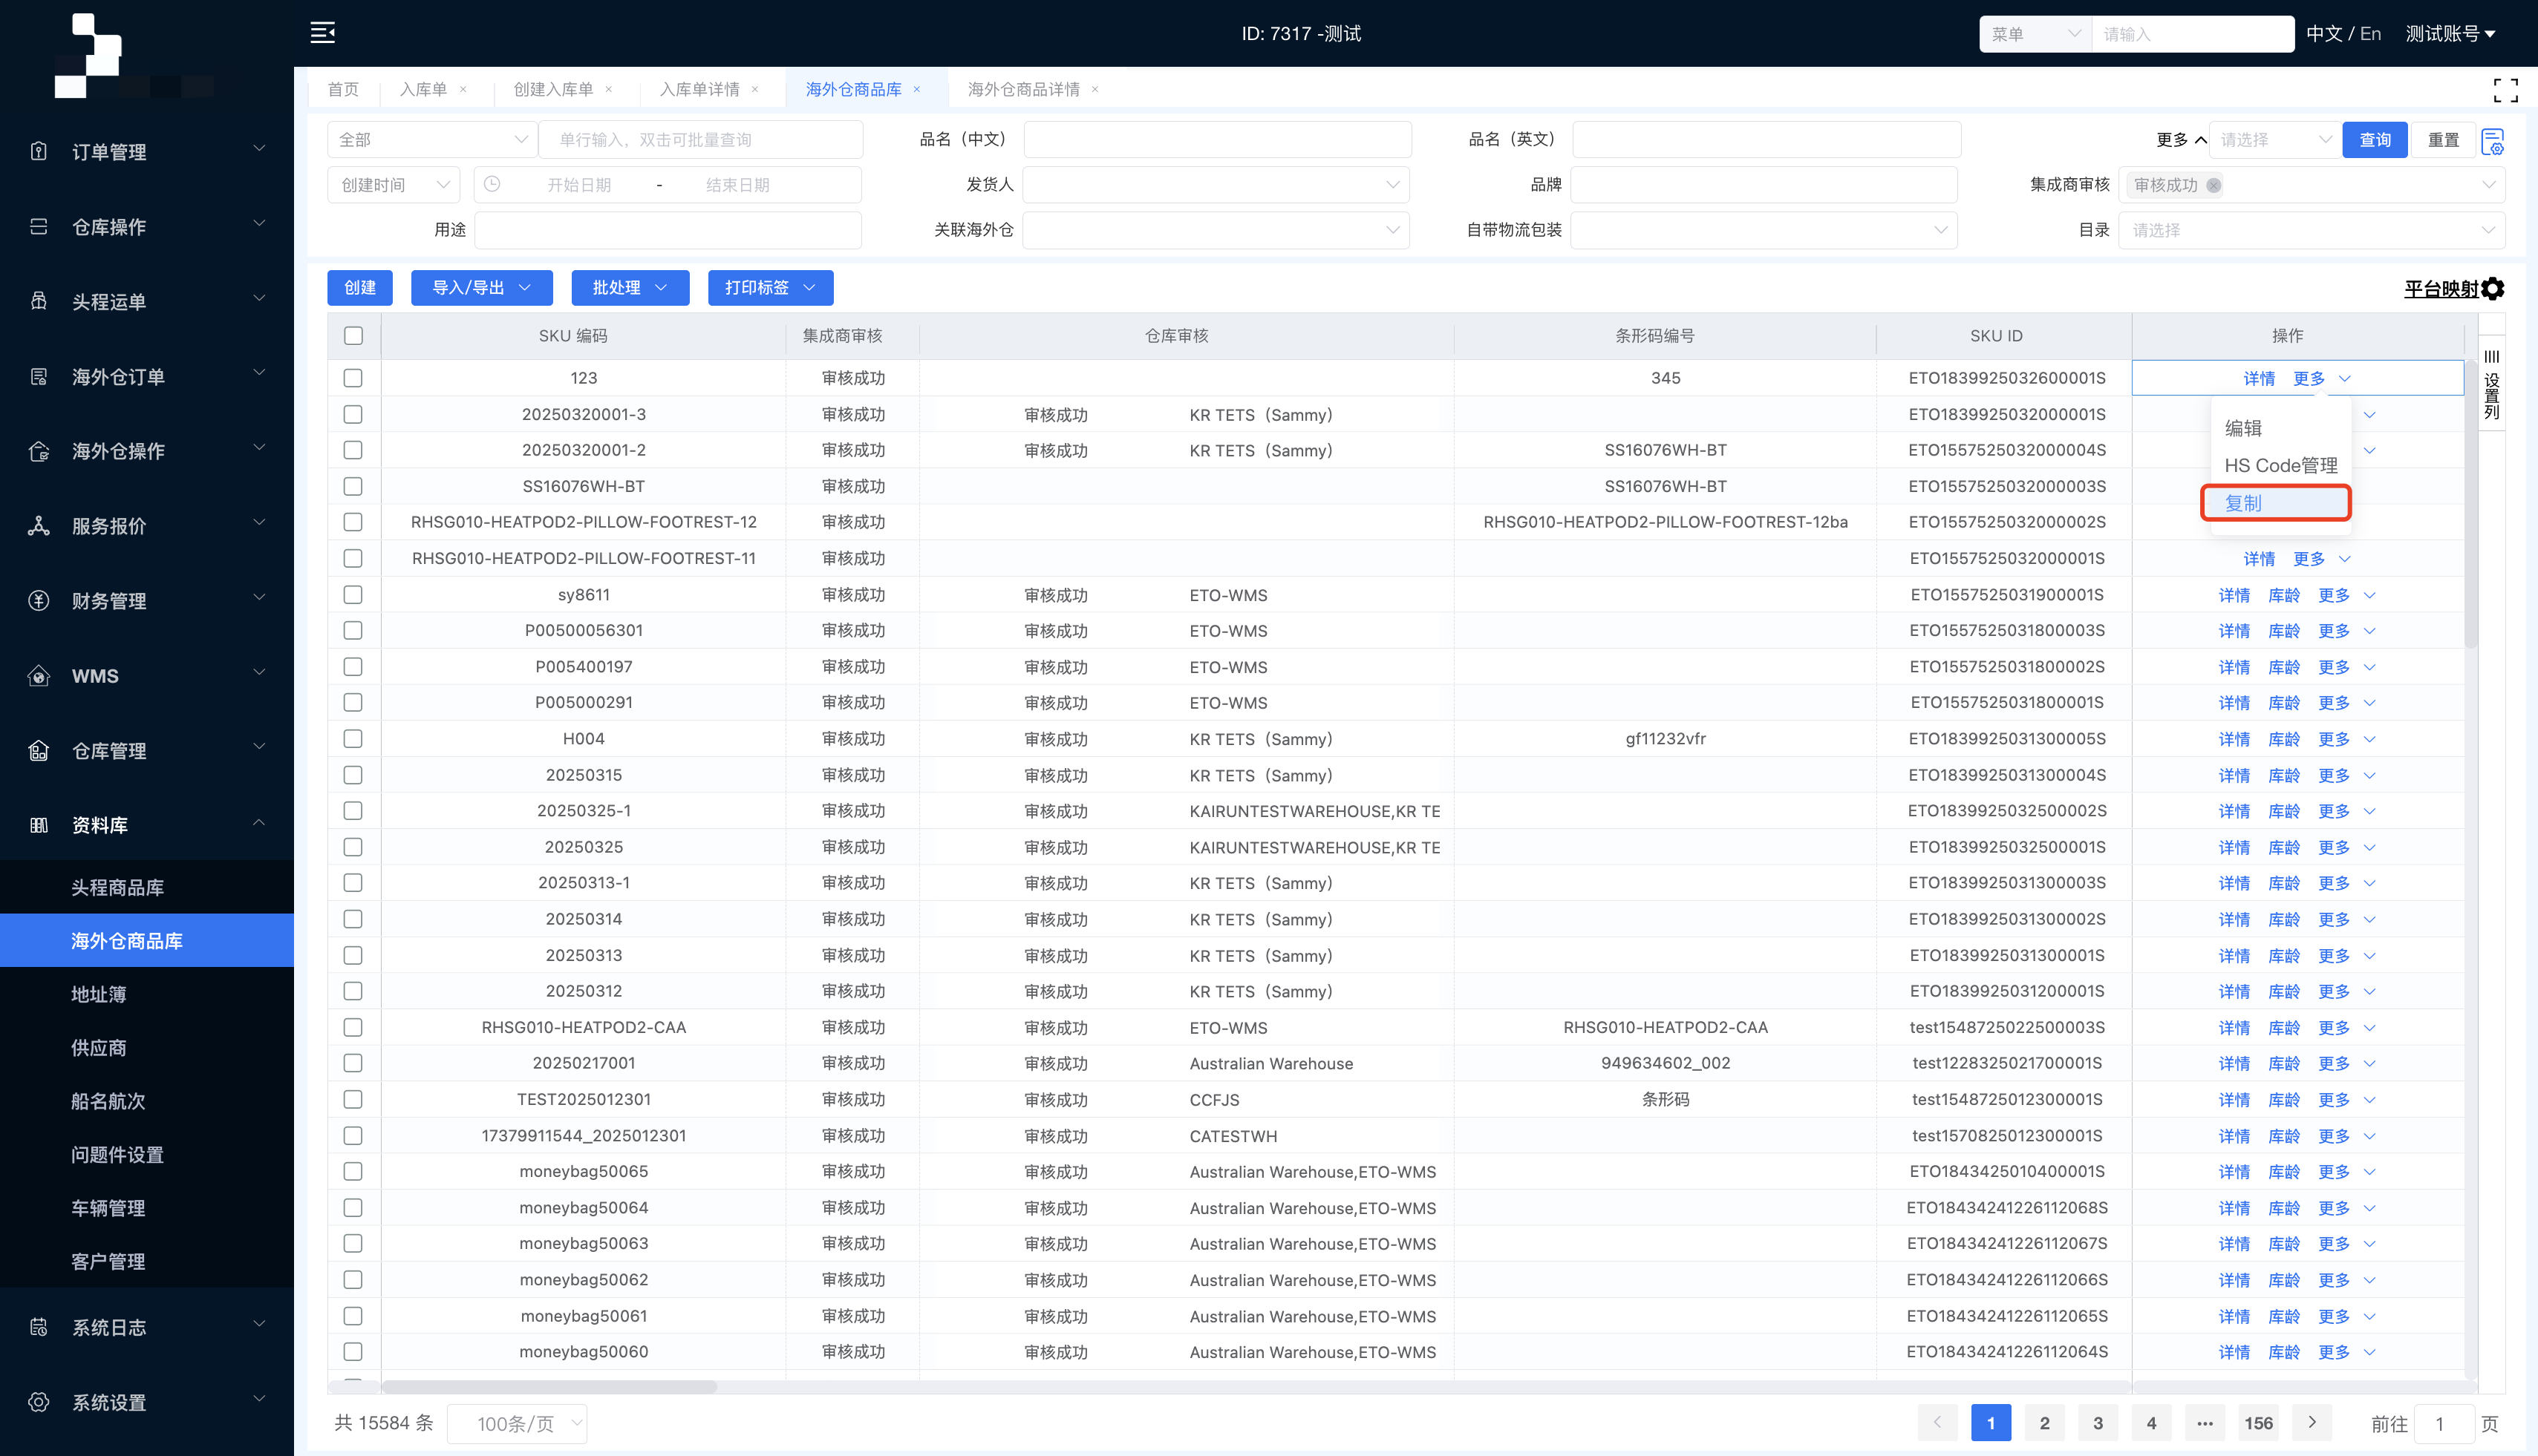
Task: Open the 批处理 dropdown menu
Action: pos(629,288)
